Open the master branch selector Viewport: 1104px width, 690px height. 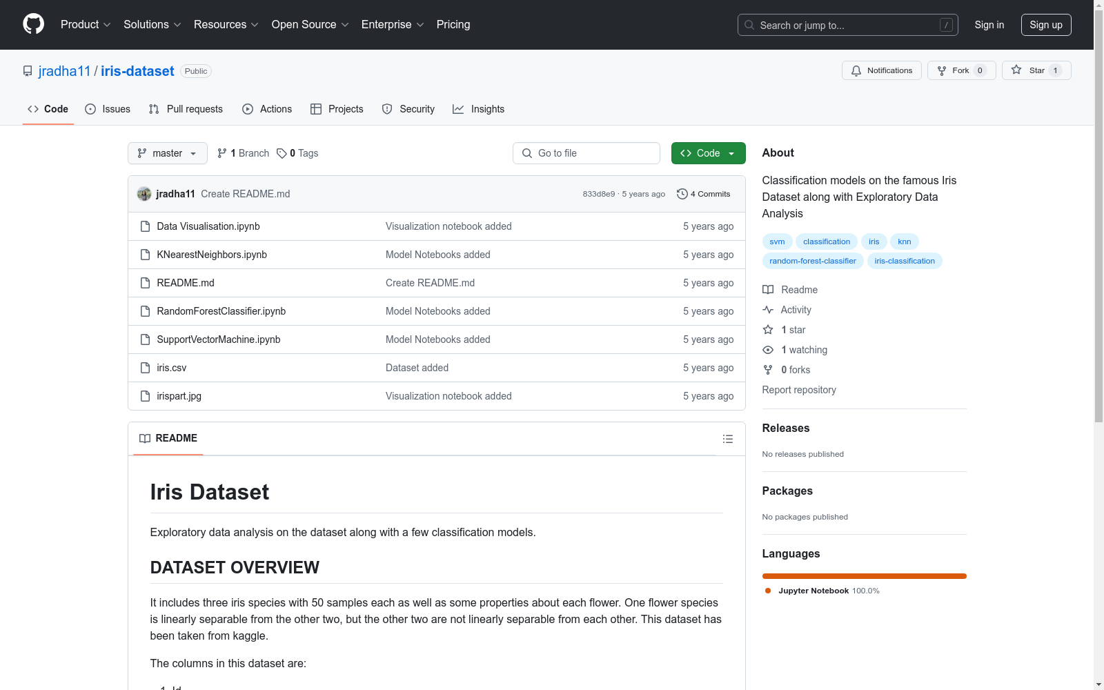pyautogui.click(x=168, y=153)
